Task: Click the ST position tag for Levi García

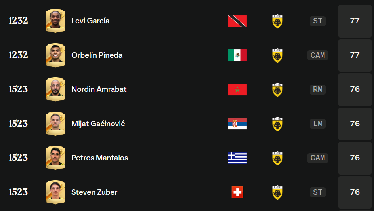Action: pyautogui.click(x=318, y=21)
